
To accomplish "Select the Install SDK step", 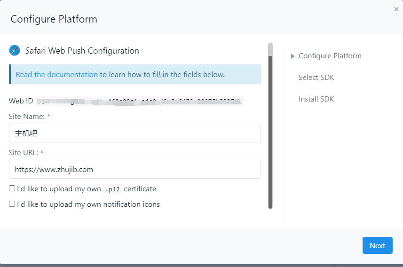I will click(316, 99).
